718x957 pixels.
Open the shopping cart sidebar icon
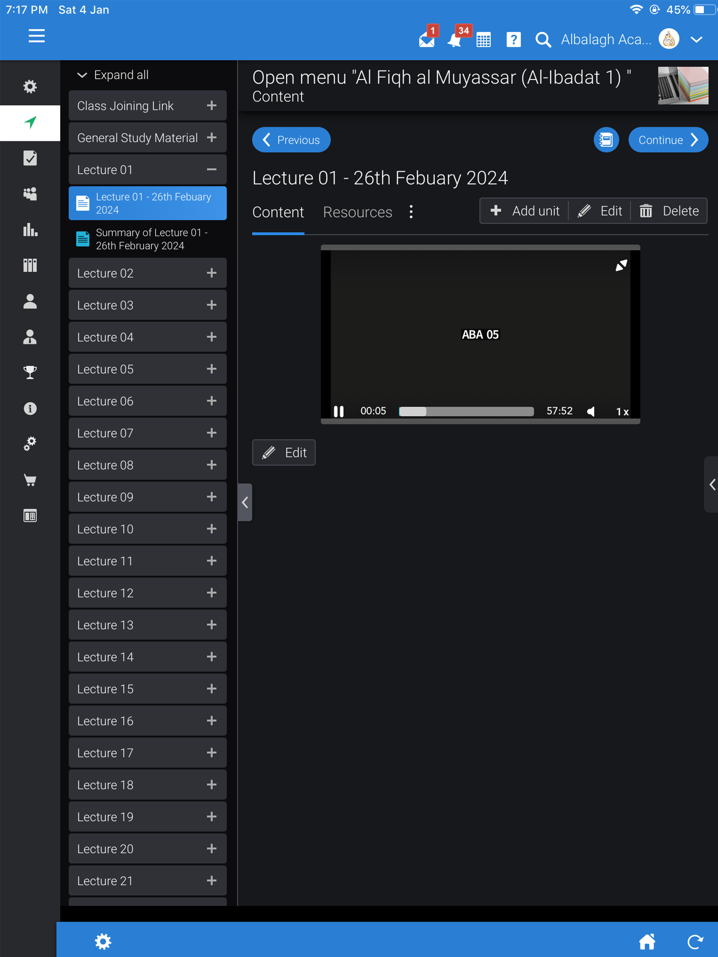point(30,479)
